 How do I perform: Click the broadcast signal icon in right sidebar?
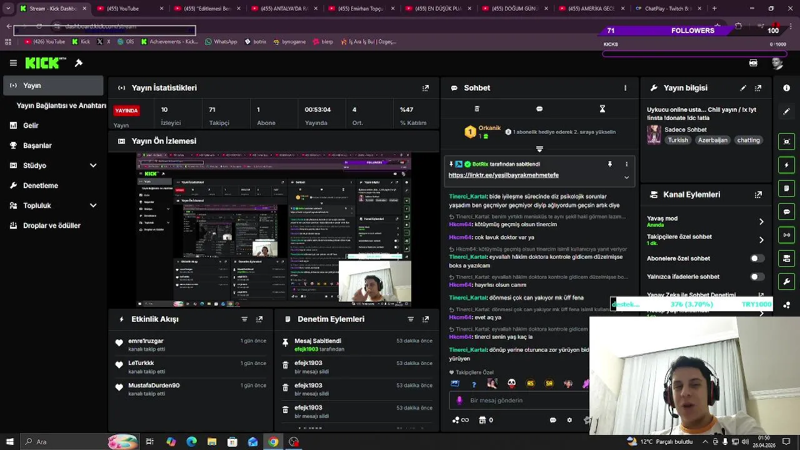(x=787, y=235)
